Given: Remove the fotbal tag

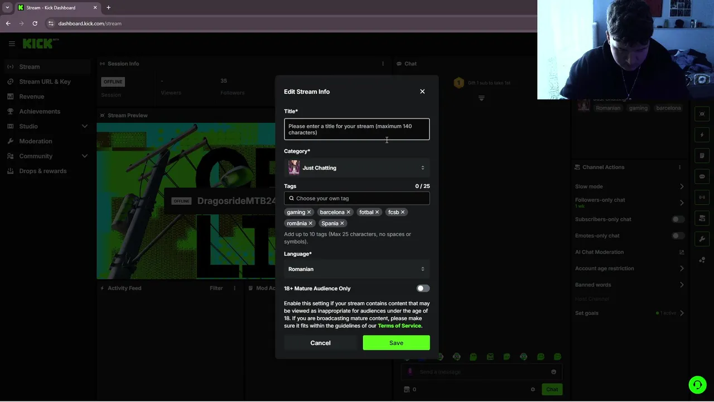Looking at the screenshot, I should (x=377, y=212).
